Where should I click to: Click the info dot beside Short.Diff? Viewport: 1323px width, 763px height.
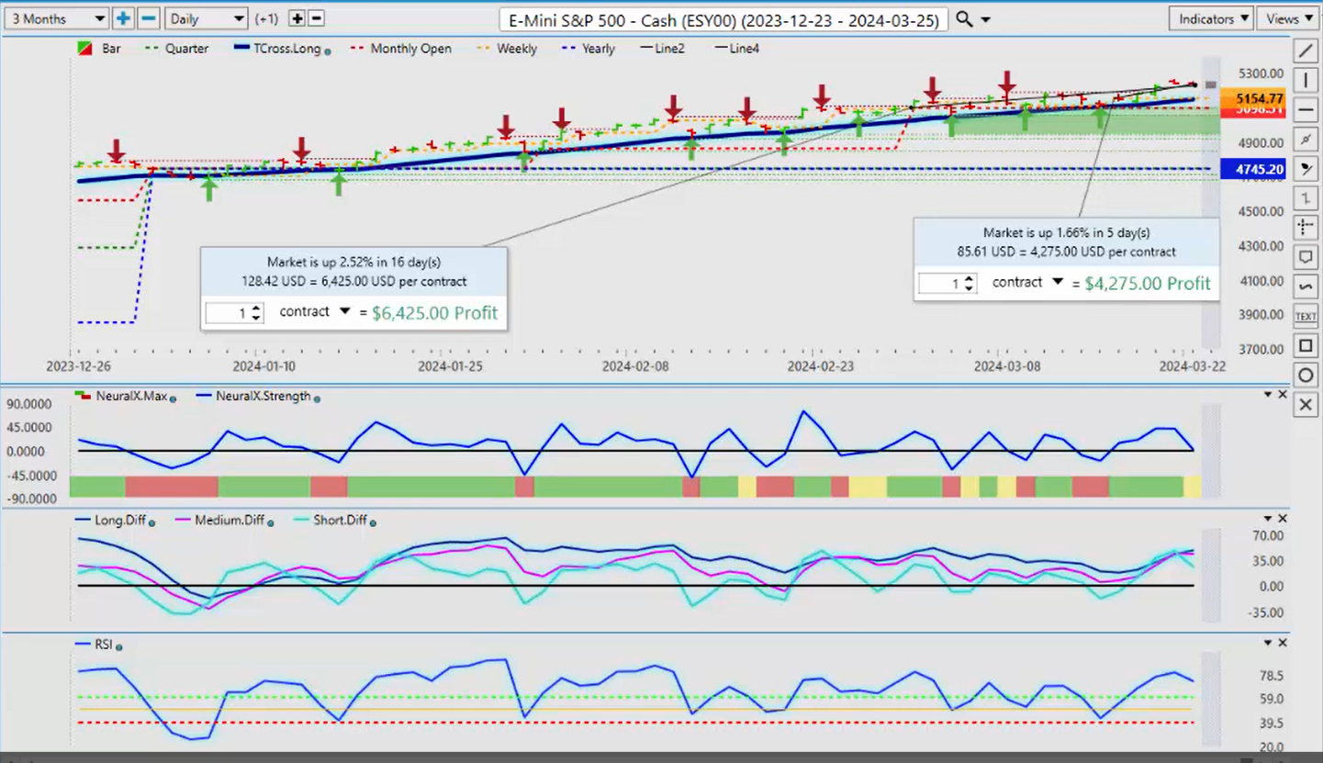pyautogui.click(x=371, y=522)
